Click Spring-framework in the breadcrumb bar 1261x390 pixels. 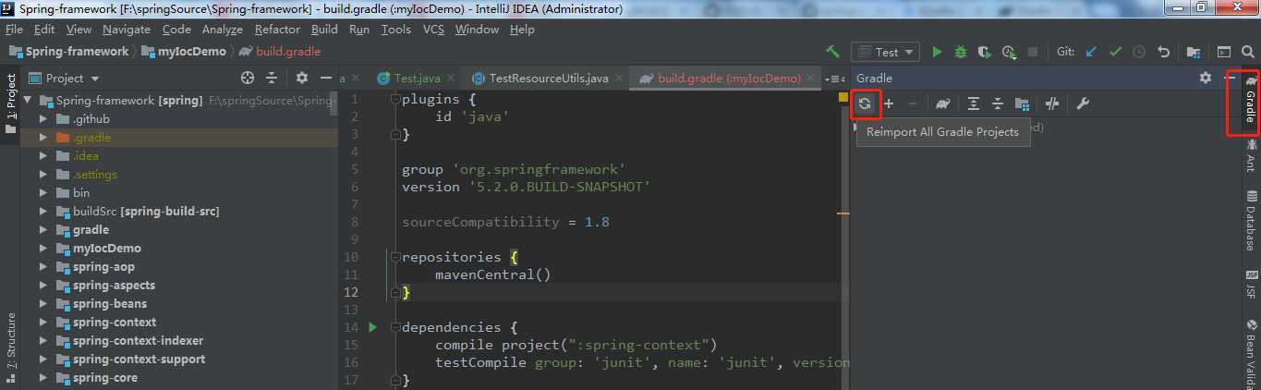(x=69, y=52)
